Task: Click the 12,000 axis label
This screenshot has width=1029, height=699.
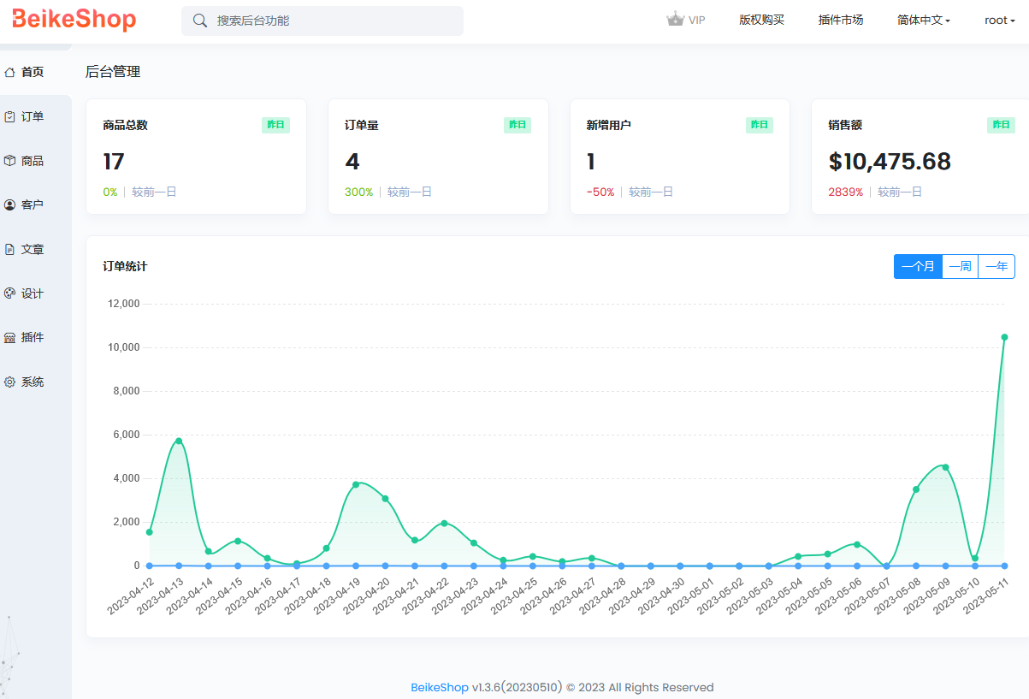Action: click(123, 304)
